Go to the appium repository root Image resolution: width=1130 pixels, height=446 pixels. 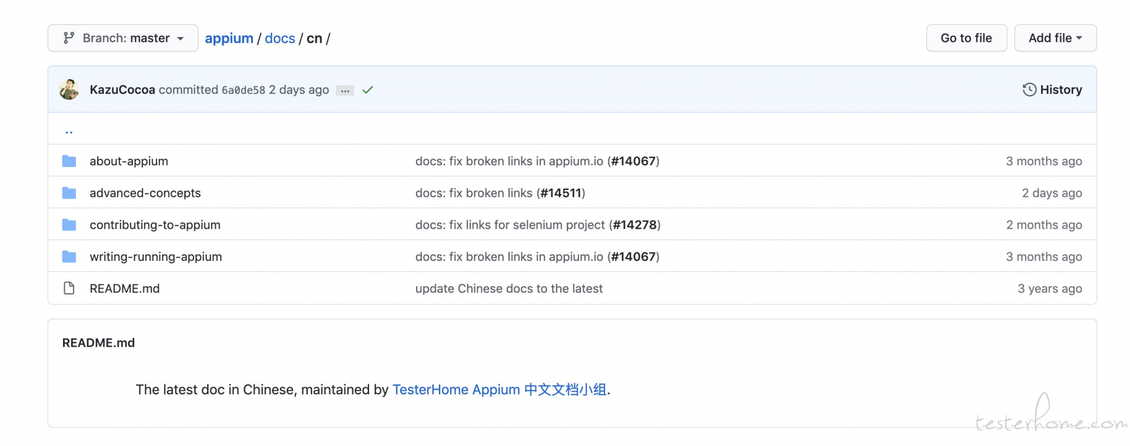pyautogui.click(x=229, y=38)
